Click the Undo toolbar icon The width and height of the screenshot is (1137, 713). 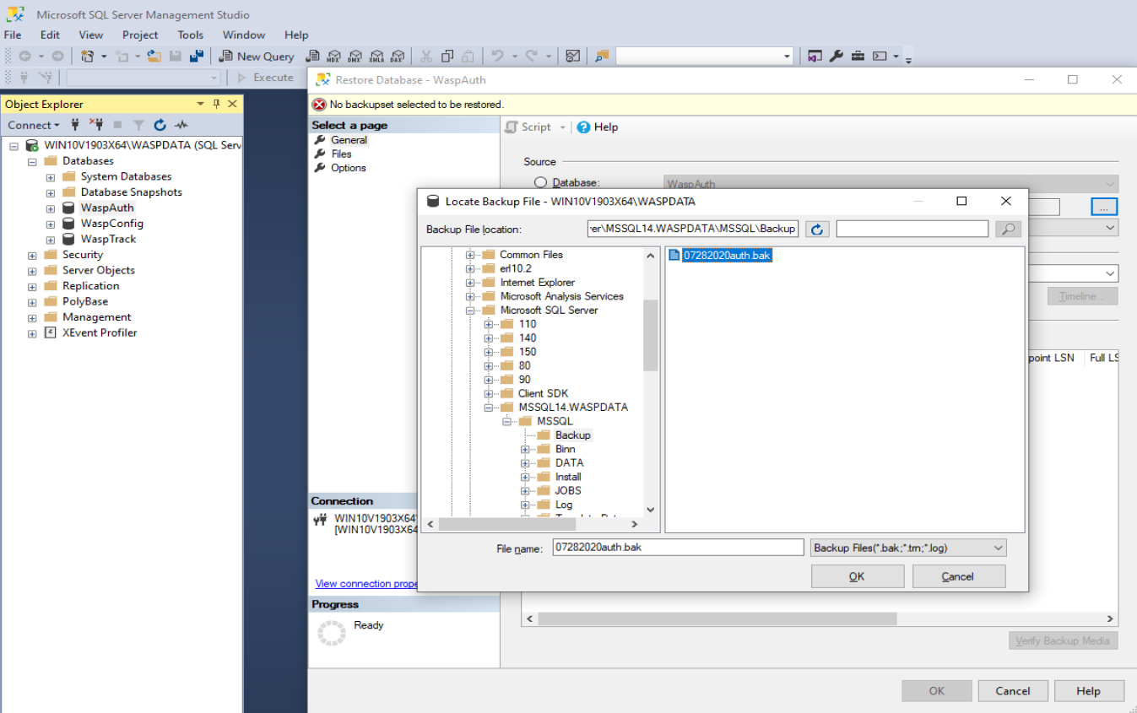[x=497, y=56]
